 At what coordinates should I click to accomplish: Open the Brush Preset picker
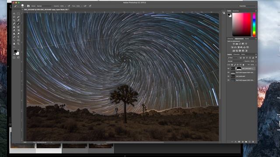pos(22,6)
